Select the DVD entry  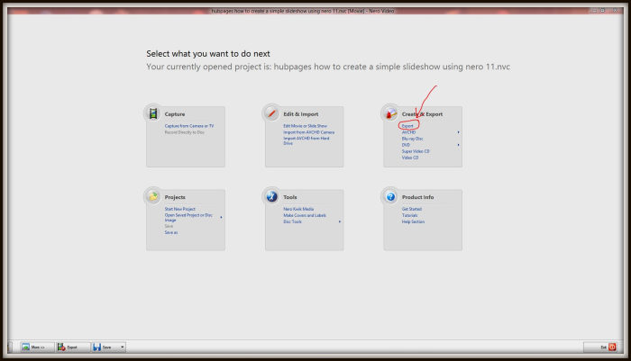coord(406,145)
